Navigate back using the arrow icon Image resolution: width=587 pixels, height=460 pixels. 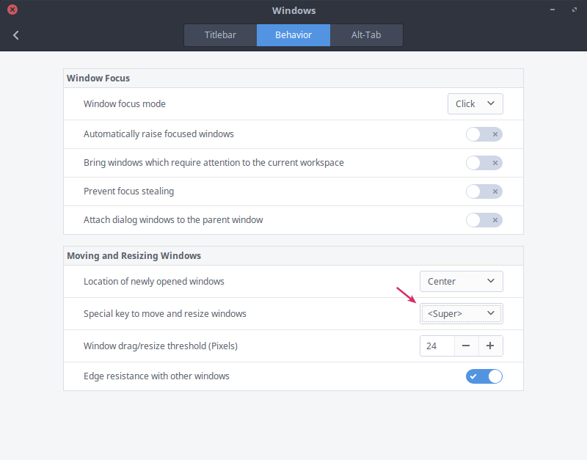coord(15,34)
